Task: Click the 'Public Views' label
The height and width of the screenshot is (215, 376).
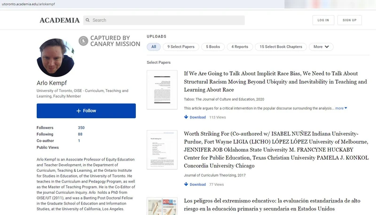Action: point(47,147)
